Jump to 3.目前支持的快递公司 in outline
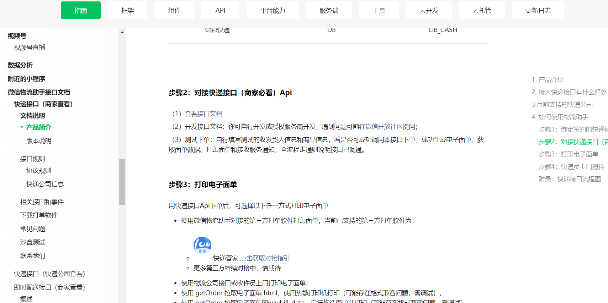The height and width of the screenshot is (303, 608). 562,105
